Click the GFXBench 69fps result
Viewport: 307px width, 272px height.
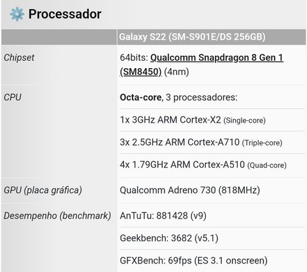point(193,261)
